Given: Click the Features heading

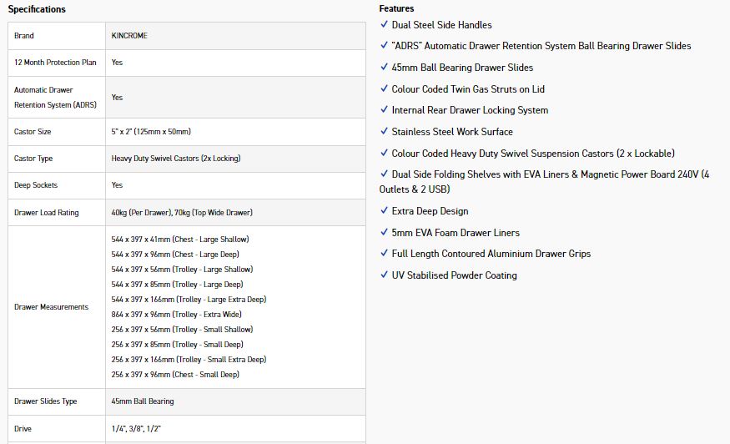Looking at the screenshot, I should (396, 8).
